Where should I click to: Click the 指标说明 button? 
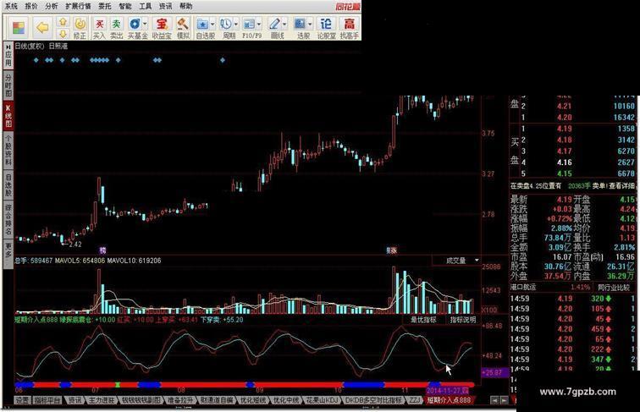point(463,320)
